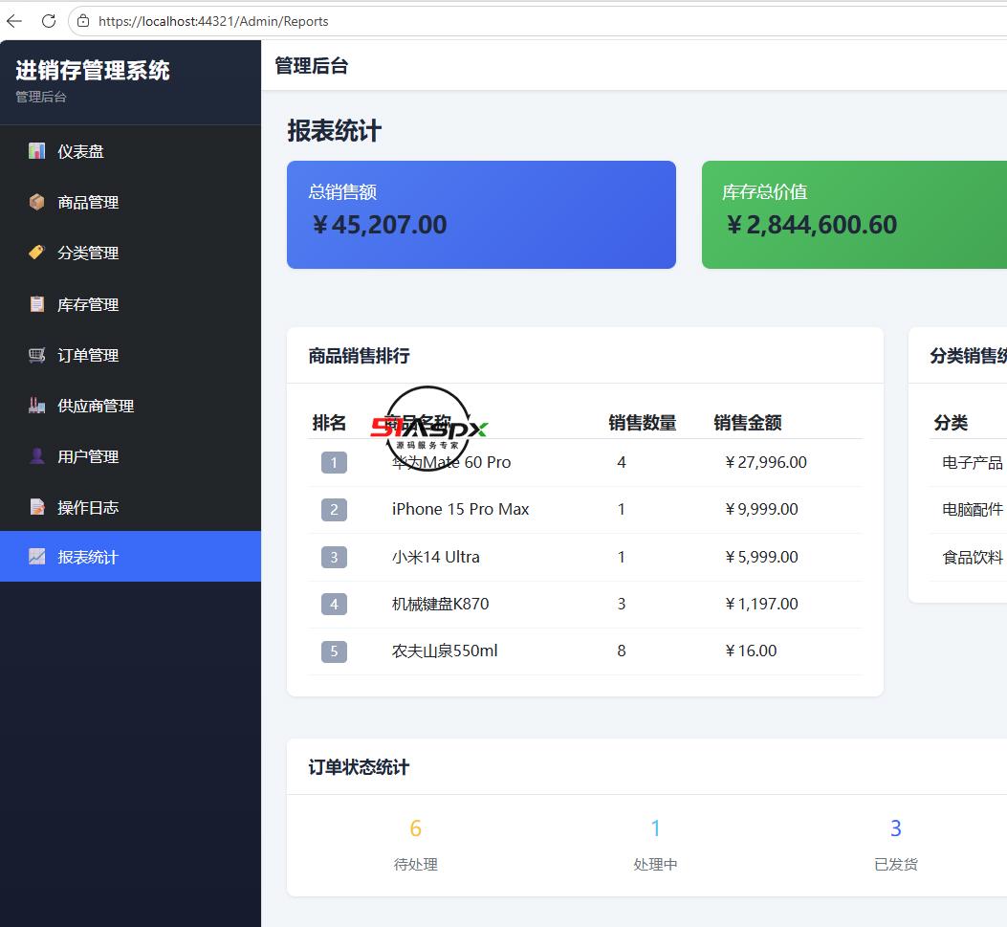The width and height of the screenshot is (1007, 927).
Task: Click the 商品销售排行 card title
Action: [359, 355]
